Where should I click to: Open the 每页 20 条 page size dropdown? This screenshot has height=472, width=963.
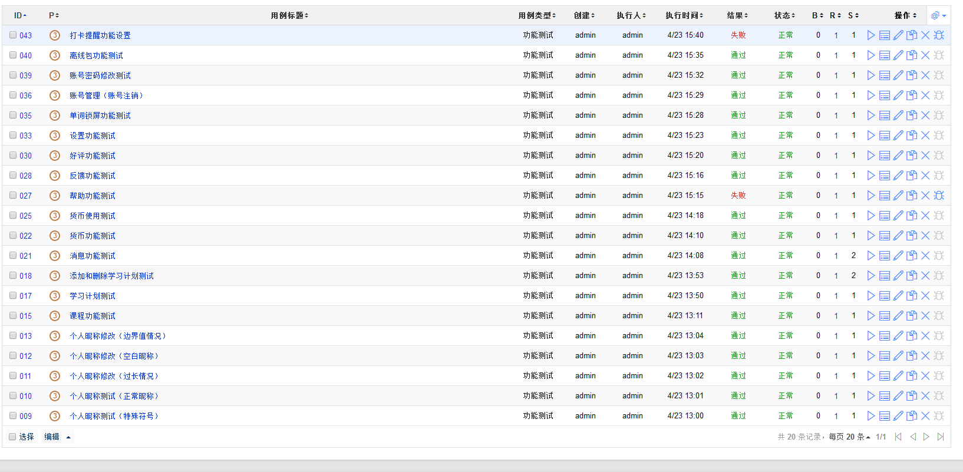click(x=849, y=437)
